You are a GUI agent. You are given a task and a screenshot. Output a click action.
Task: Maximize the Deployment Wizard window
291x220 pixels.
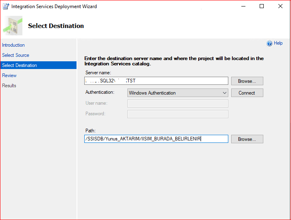(x=262, y=6)
